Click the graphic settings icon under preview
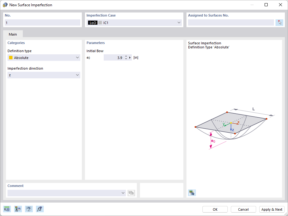 192,193
